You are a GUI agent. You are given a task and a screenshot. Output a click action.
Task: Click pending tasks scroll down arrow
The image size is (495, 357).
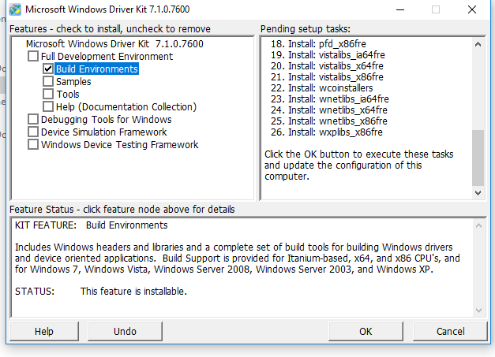tap(478, 192)
